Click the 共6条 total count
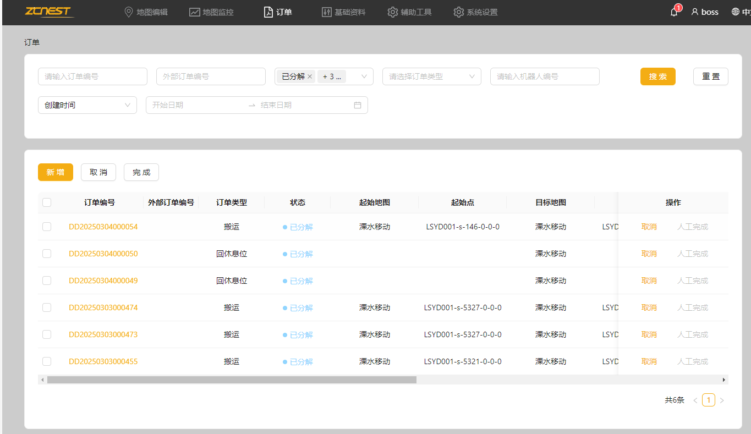The height and width of the screenshot is (434, 751). point(675,400)
